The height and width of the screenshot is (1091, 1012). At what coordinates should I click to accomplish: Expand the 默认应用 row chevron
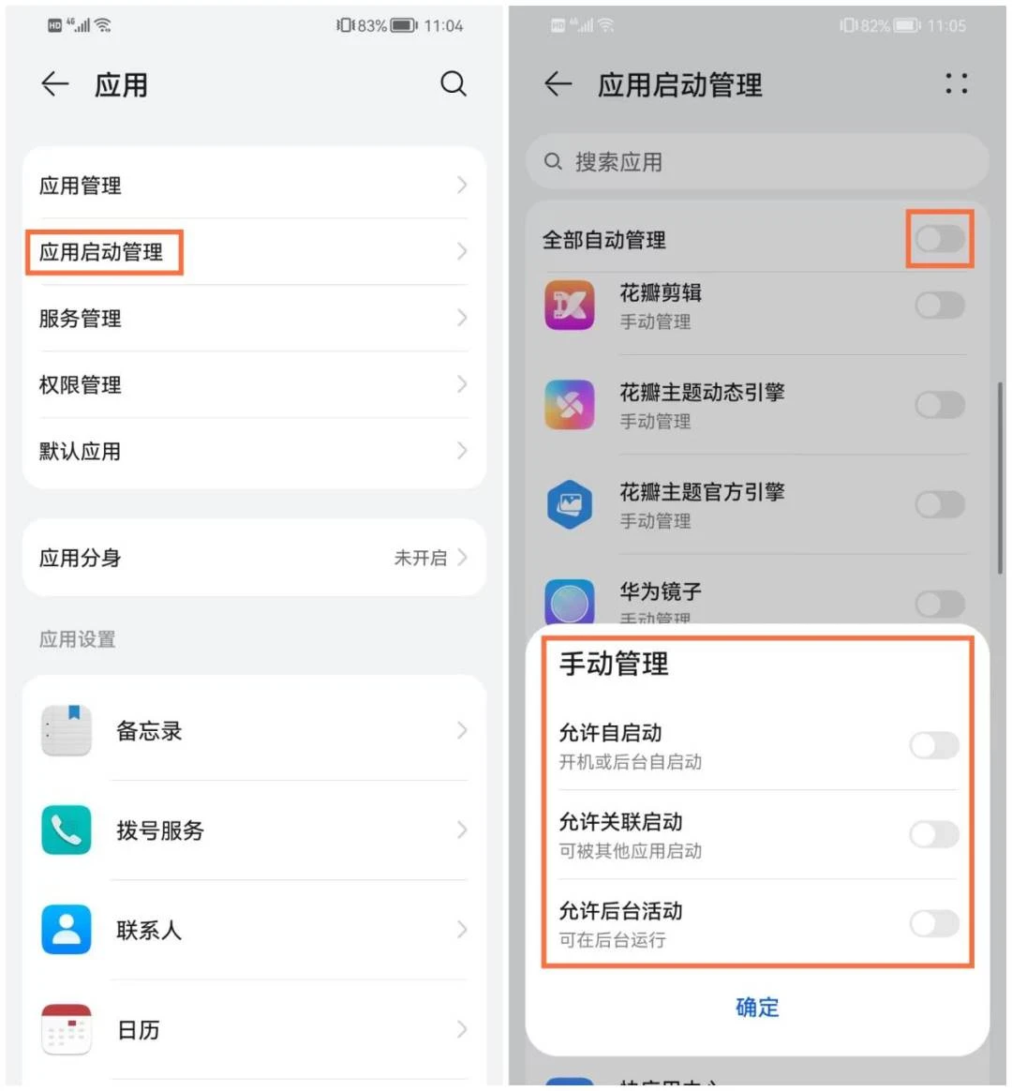click(x=462, y=451)
